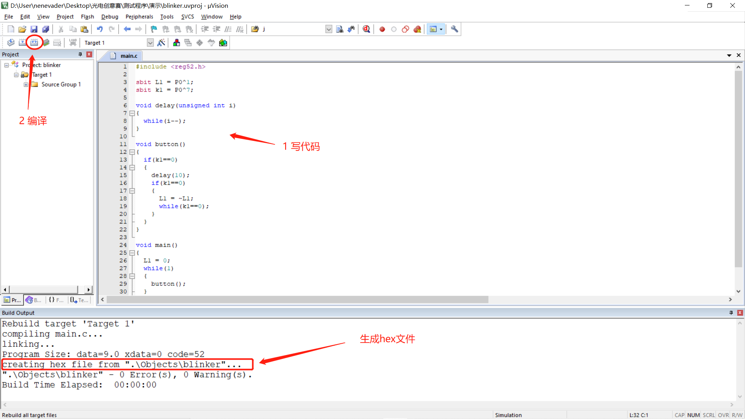Open the Peripherals menu

pos(139,17)
